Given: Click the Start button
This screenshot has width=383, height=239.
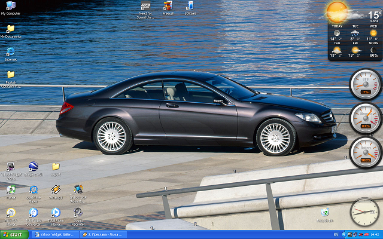Looking at the screenshot, I should point(13,235).
